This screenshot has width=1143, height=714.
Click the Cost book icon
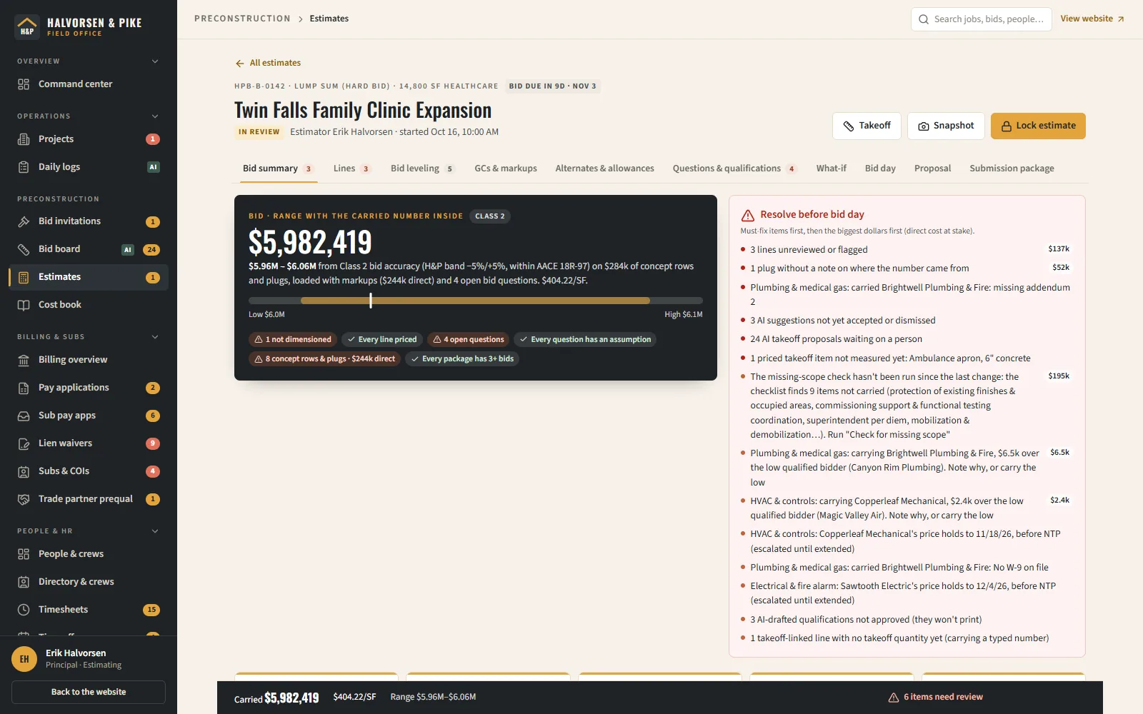pyautogui.click(x=24, y=305)
